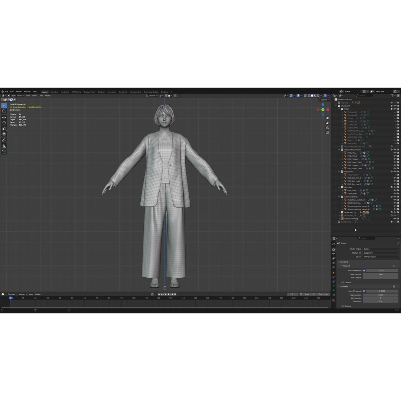The image size is (401, 401).
Task: Click the viewport pan hand icon
Action: tap(327, 123)
